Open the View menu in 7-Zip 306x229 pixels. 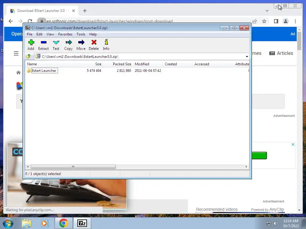pos(50,34)
